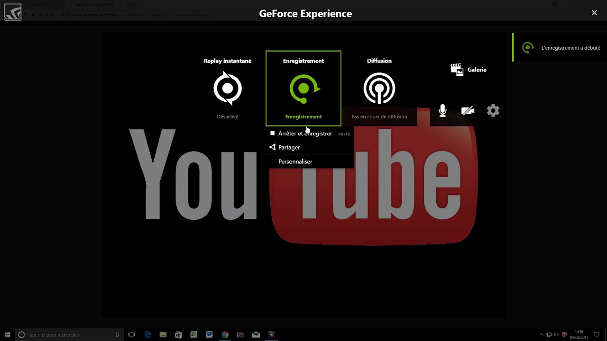Screen dimensions: 607x341
Task: Launch Microsoft Edge from the taskbar
Action: pyautogui.click(x=148, y=335)
